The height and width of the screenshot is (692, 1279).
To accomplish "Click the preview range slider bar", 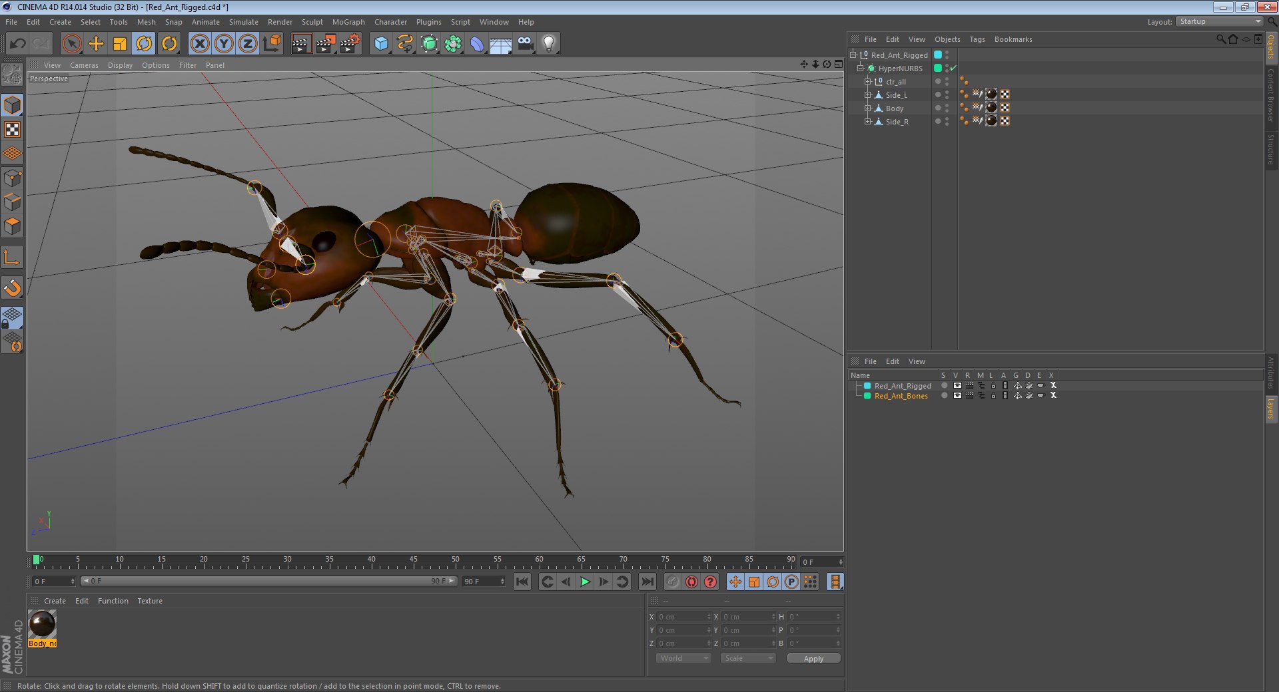I will 269,581.
